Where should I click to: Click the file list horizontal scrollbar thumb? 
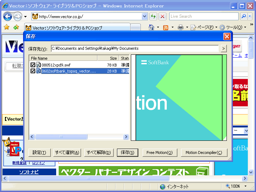coord(61,137)
